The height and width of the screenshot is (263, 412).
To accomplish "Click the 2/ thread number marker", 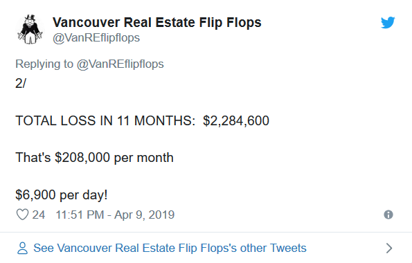I will pyautogui.click(x=21, y=84).
